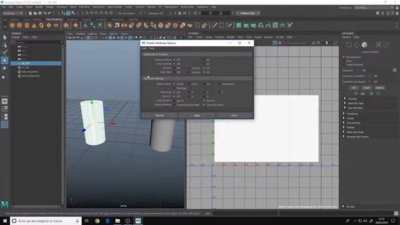The height and width of the screenshot is (225, 400).
Task: Click the Inverse button in UV Toolkit
Action: point(379,87)
